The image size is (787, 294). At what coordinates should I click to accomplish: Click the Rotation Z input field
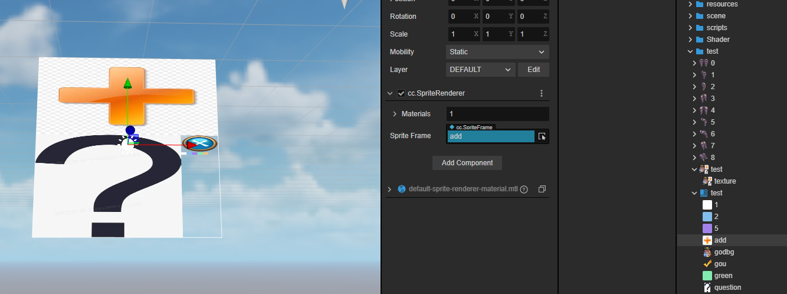coord(533,17)
